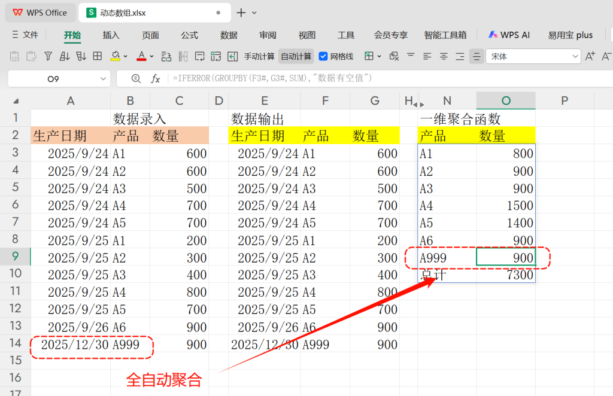This screenshot has width=613, height=396.
Task: Click cell with A999 in column B
Action: pos(130,345)
